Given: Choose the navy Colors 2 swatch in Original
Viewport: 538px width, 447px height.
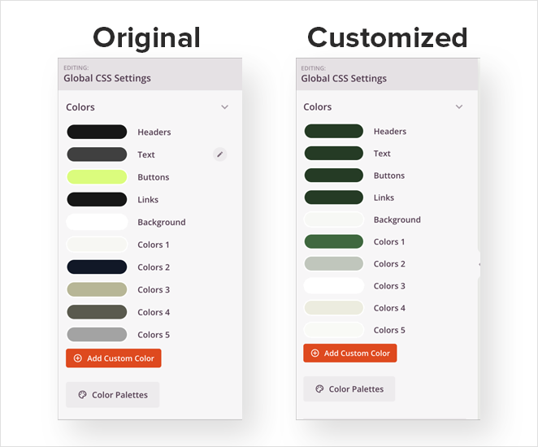Looking at the screenshot, I should tap(97, 267).
